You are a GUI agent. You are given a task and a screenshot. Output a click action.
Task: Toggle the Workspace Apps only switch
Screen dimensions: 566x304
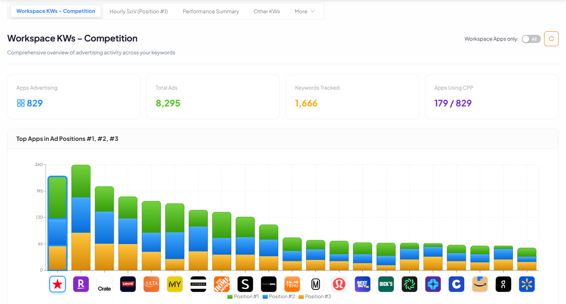(x=531, y=39)
